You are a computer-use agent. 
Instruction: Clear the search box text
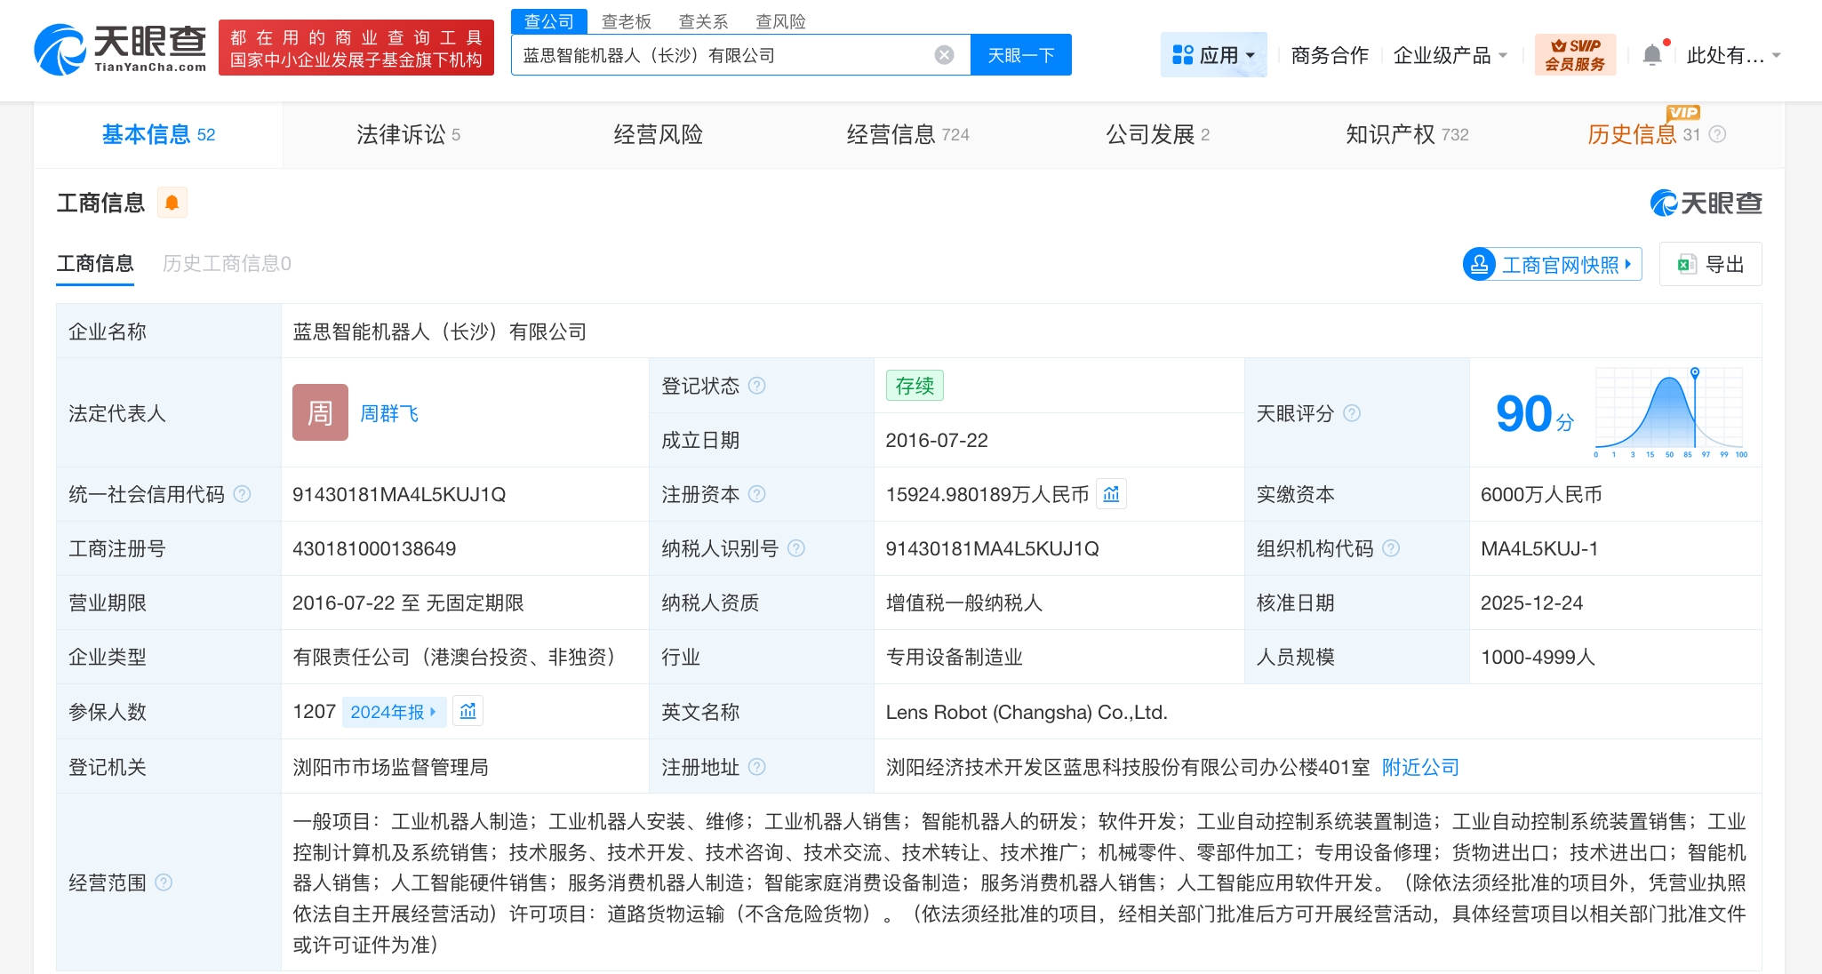tap(944, 55)
